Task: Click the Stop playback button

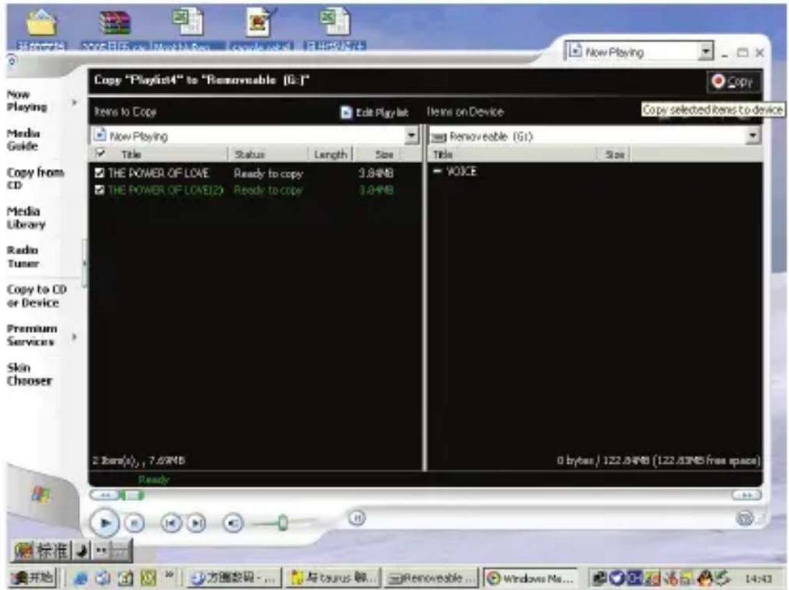Action: 135,523
